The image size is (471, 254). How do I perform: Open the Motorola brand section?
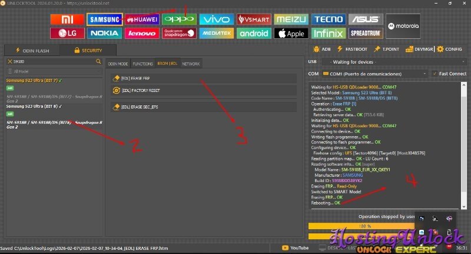[x=403, y=26]
